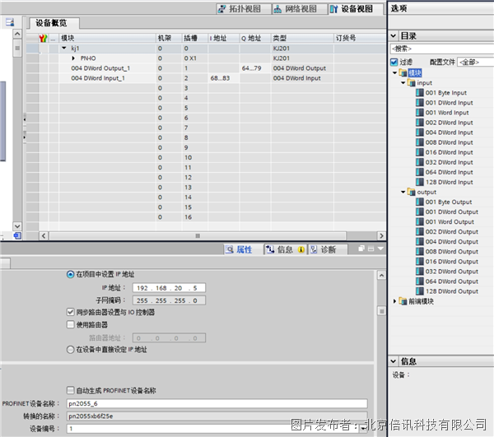Viewport: 494px width, 437px height.
Task: Click the 001 Word Output module icon
Action: (x=420, y=221)
